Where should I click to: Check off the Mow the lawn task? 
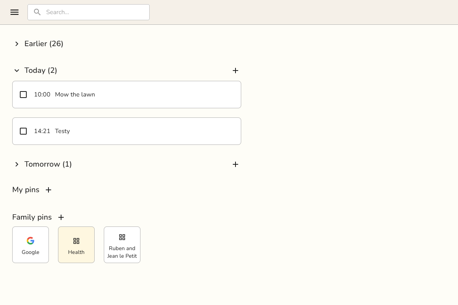tap(23, 95)
